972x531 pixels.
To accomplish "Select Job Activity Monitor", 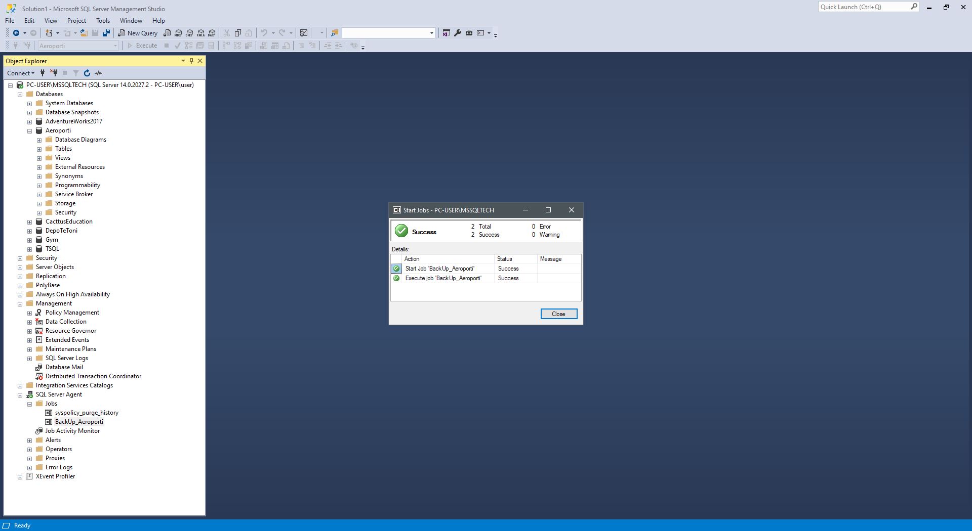I will 72,431.
